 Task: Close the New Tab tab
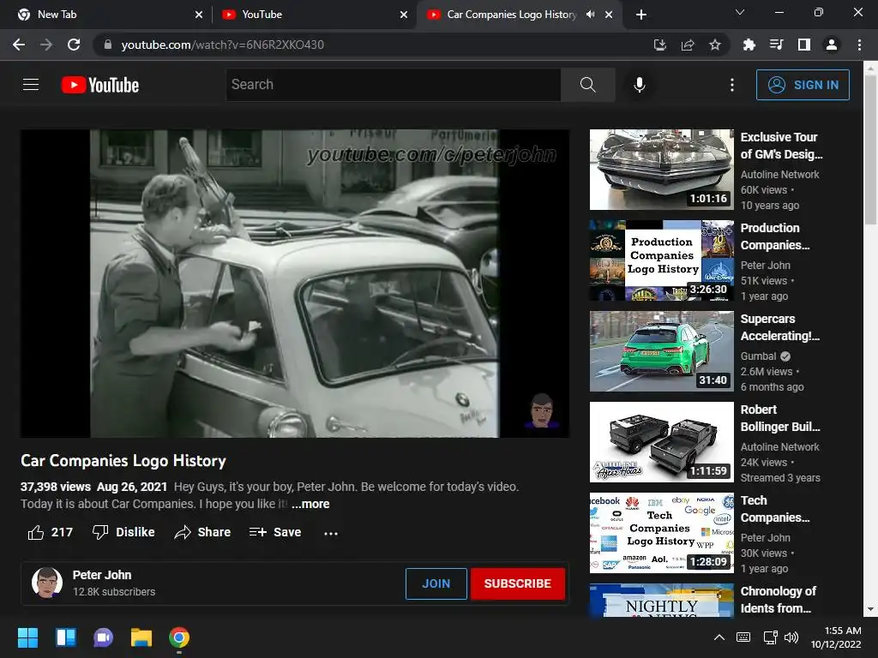pyautogui.click(x=199, y=15)
